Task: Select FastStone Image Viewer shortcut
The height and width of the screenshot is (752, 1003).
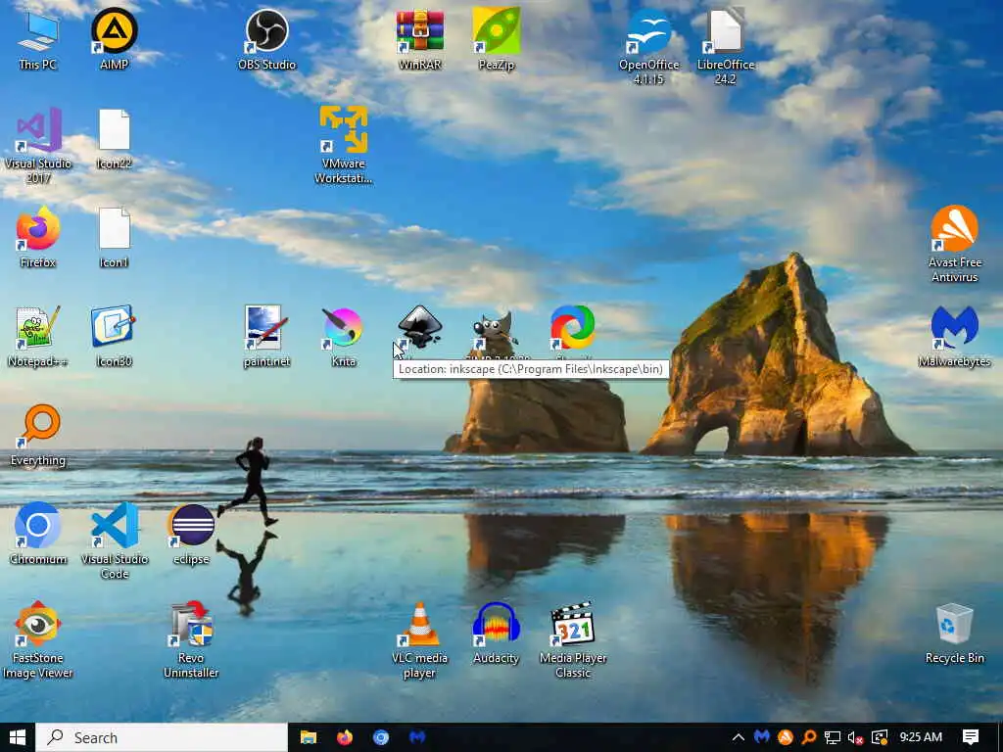Action: pos(38,639)
